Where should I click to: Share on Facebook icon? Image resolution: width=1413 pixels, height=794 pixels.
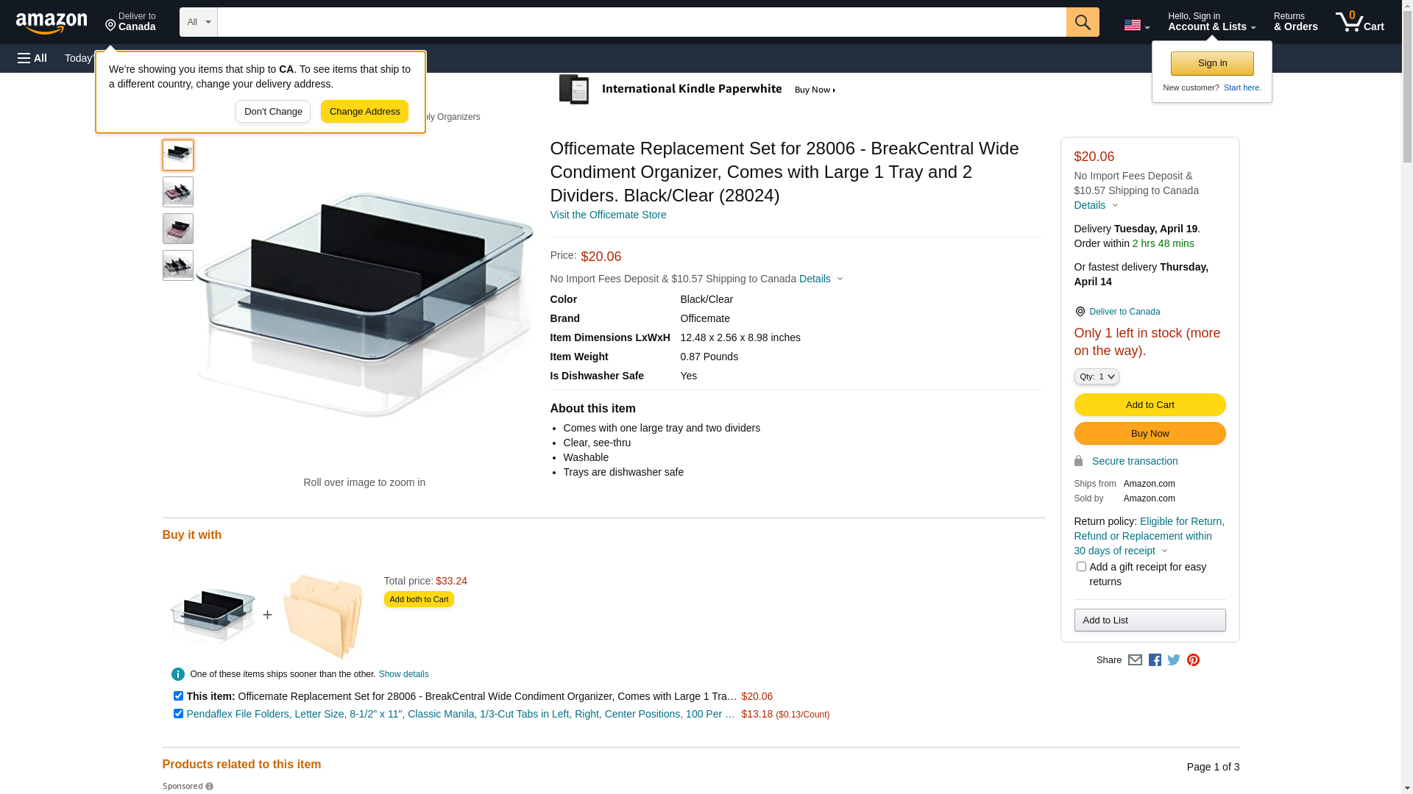[x=1155, y=660]
